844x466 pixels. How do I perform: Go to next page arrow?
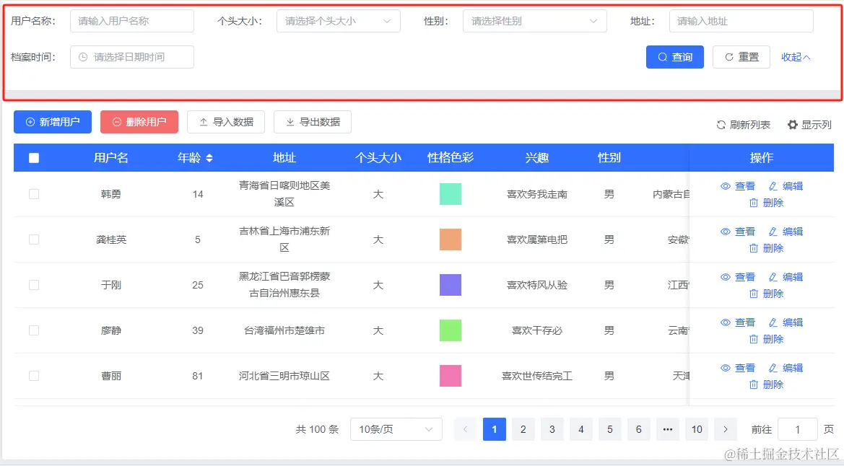[x=726, y=429]
